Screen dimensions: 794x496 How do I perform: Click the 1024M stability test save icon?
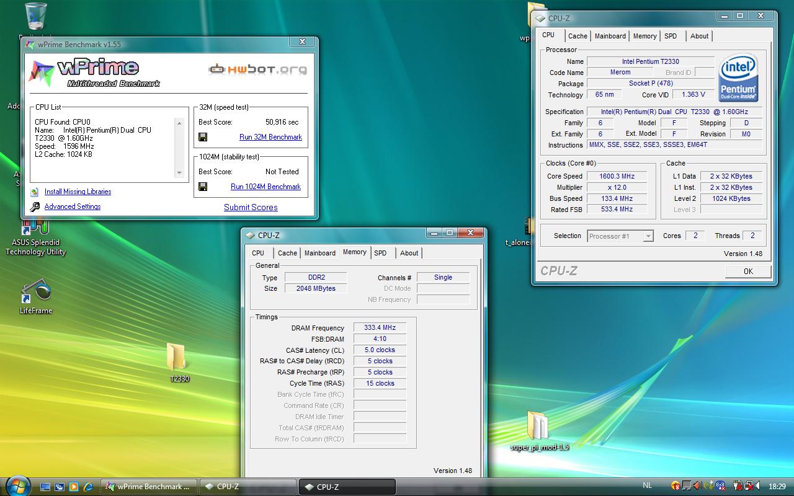203,187
